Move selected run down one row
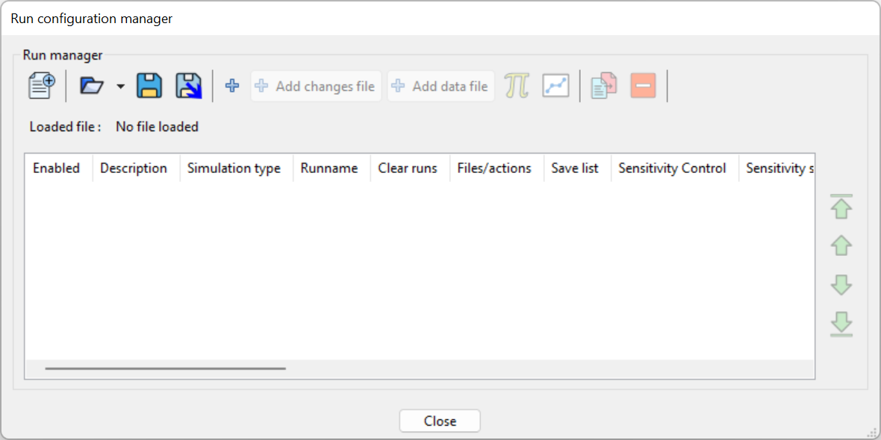 pyautogui.click(x=841, y=284)
